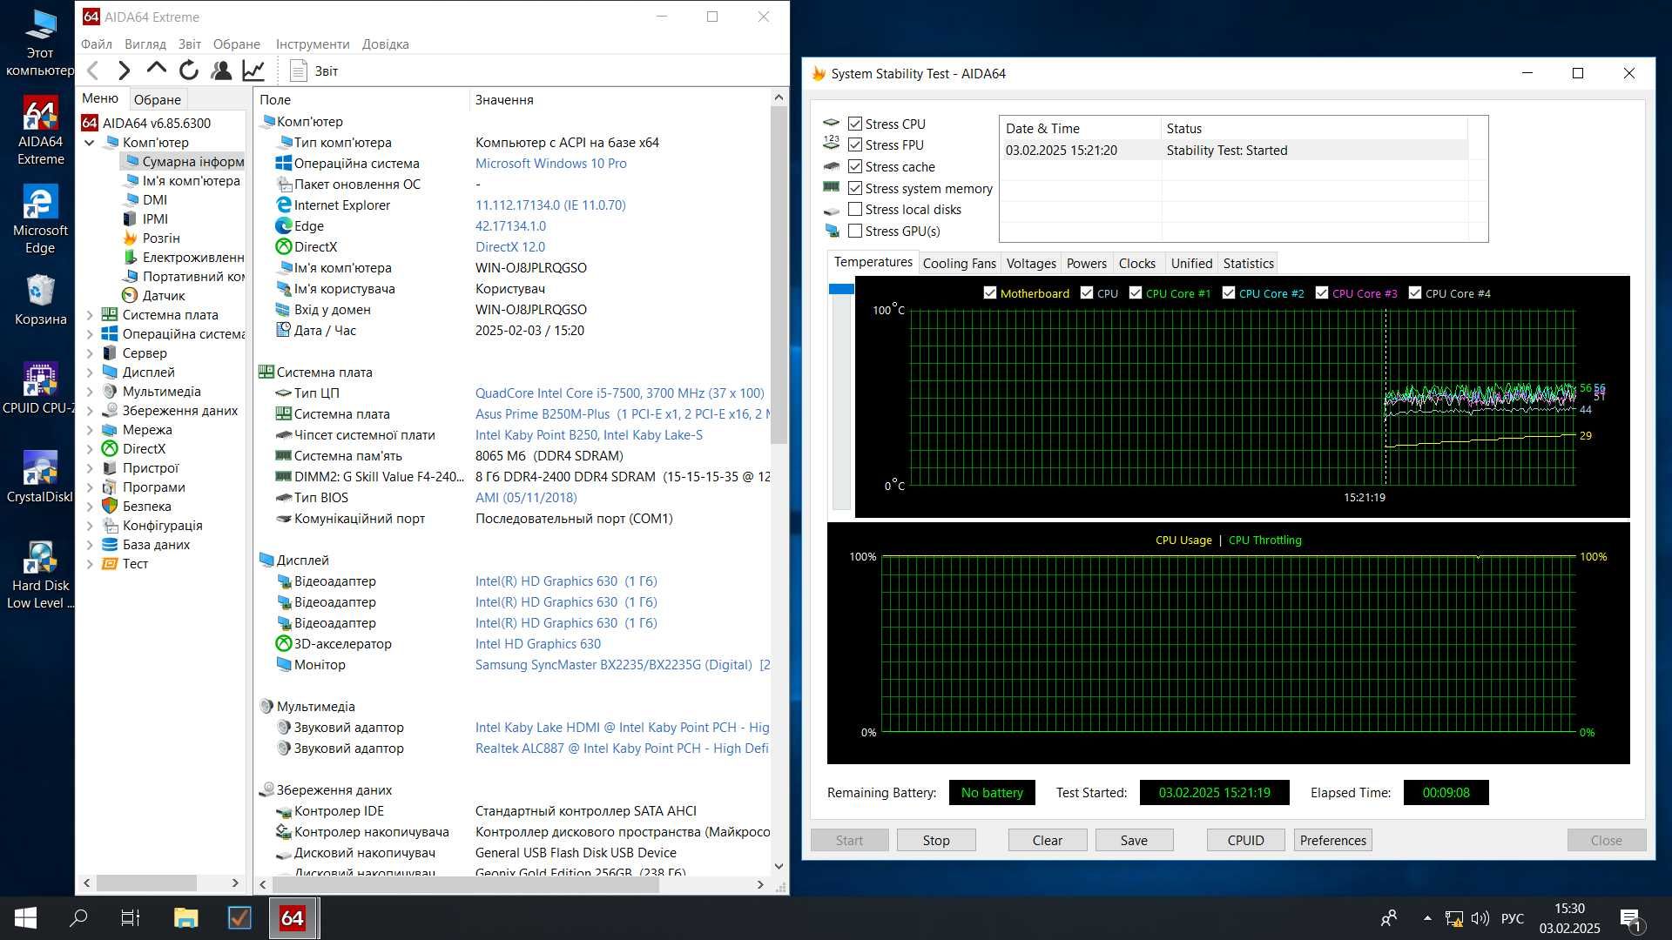Viewport: 1672px width, 940px height.
Task: Expand the Тест tree node
Action: pyautogui.click(x=90, y=563)
